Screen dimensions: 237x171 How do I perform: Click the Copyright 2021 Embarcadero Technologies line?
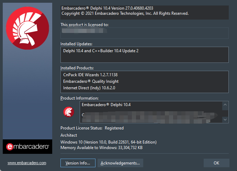point(125,13)
